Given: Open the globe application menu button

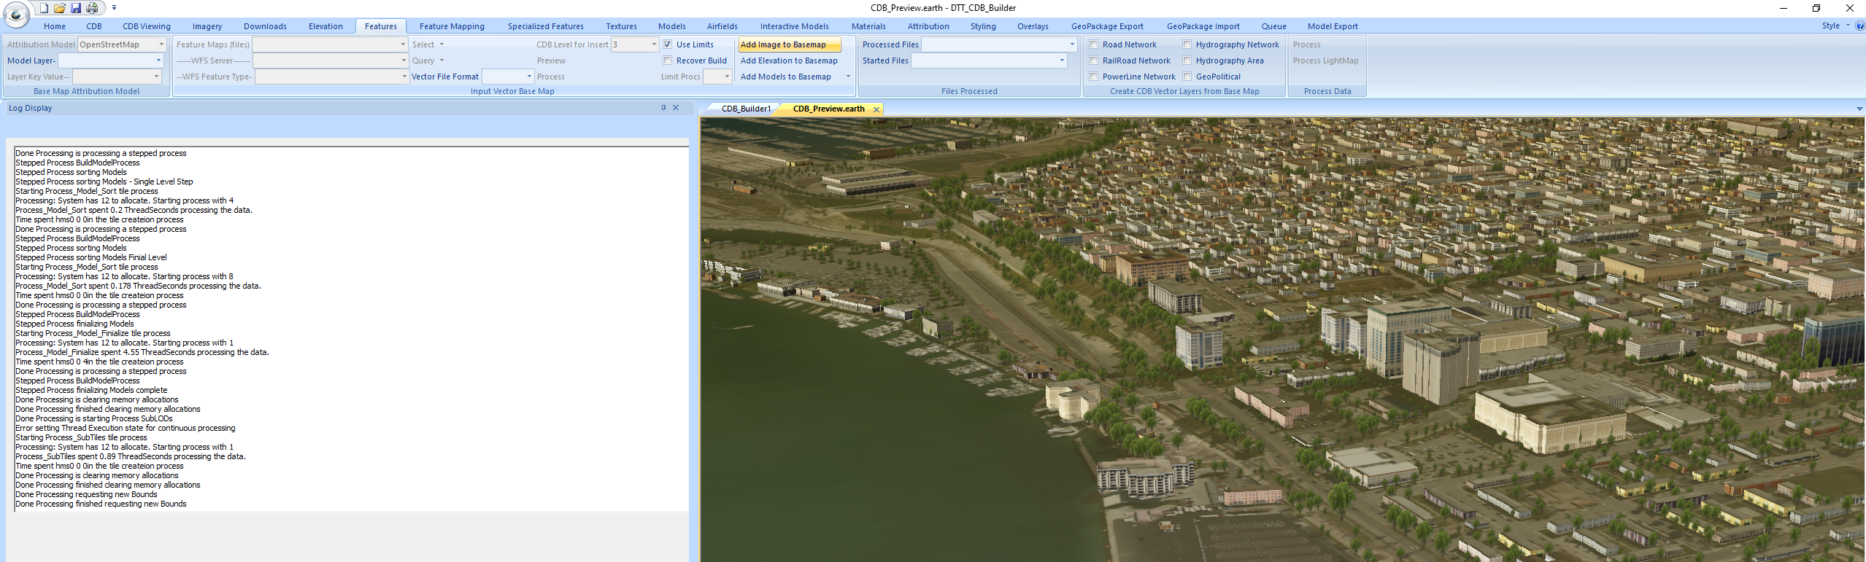Looking at the screenshot, I should click(x=16, y=14).
